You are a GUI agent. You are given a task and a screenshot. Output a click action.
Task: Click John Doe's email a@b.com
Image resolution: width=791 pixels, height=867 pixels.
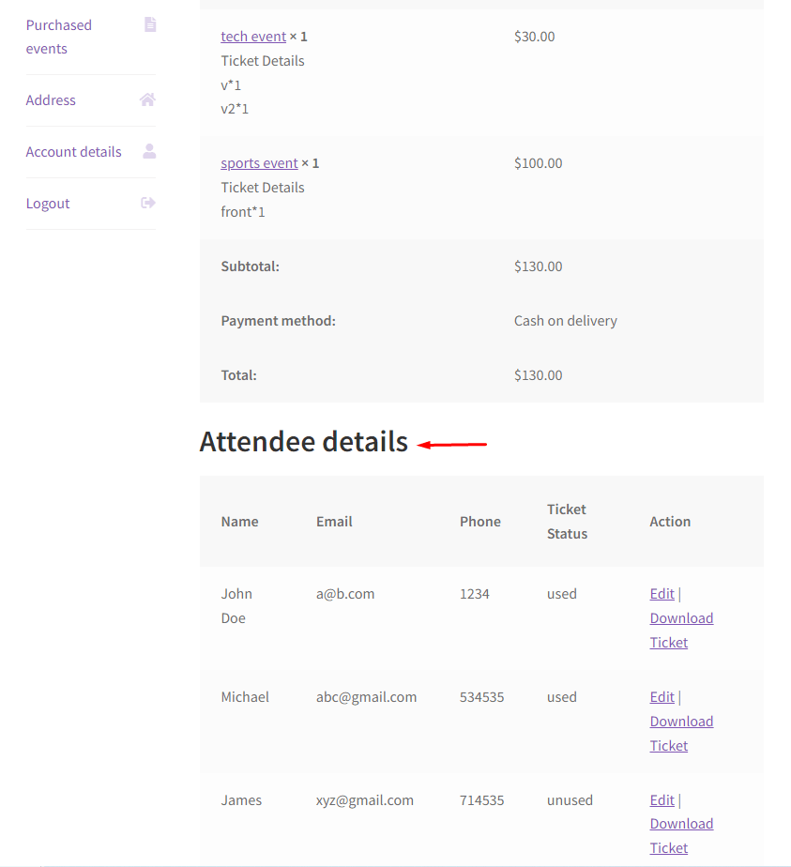(345, 594)
